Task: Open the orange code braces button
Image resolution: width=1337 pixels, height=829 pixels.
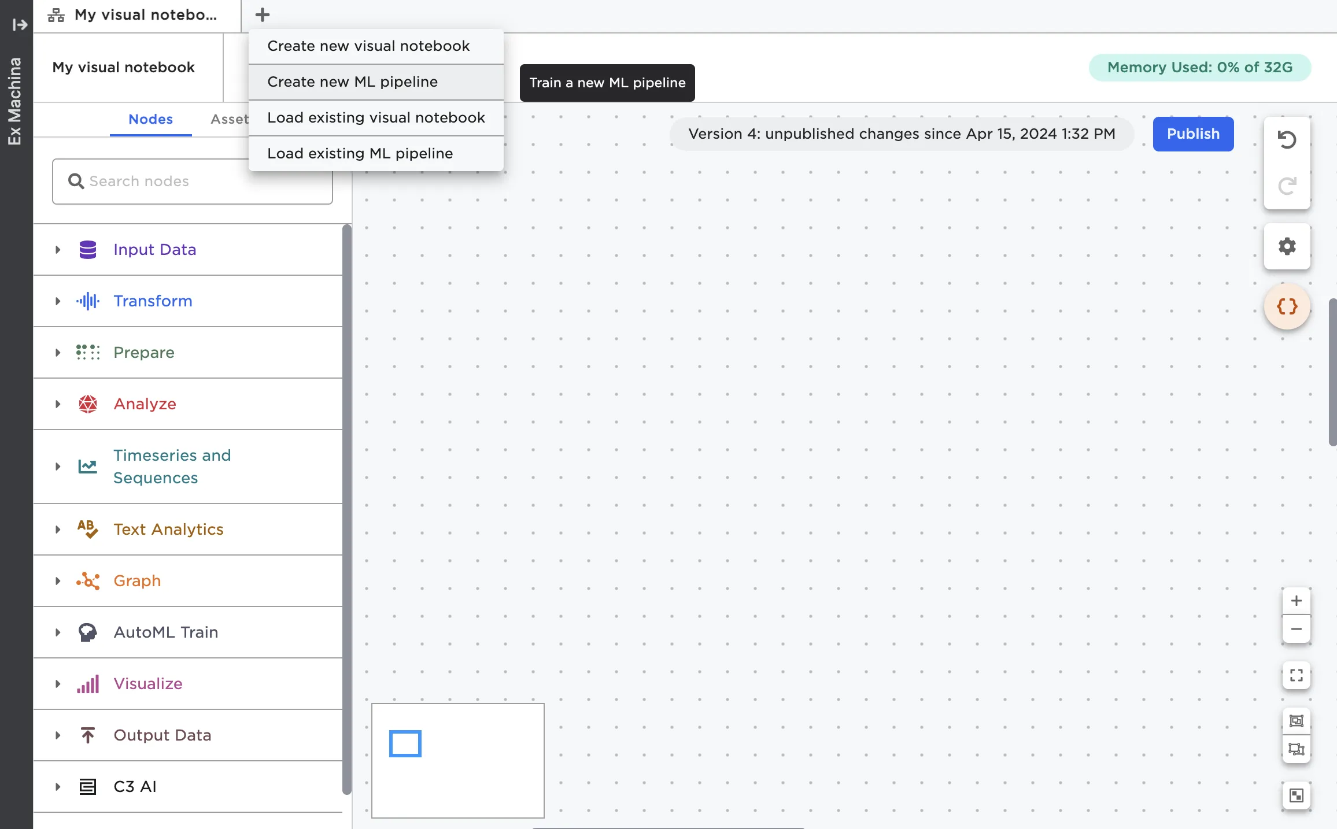Action: [x=1287, y=306]
